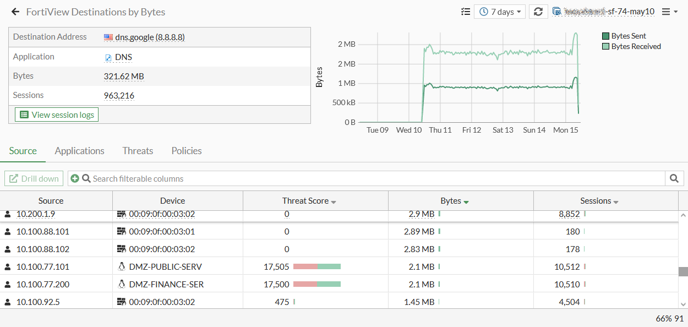Go back using the left arrow
The image size is (688, 327).
click(15, 12)
